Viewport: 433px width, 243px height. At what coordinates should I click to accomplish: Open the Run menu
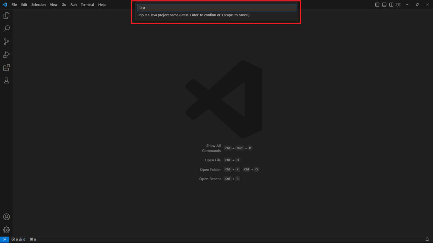[x=73, y=4]
